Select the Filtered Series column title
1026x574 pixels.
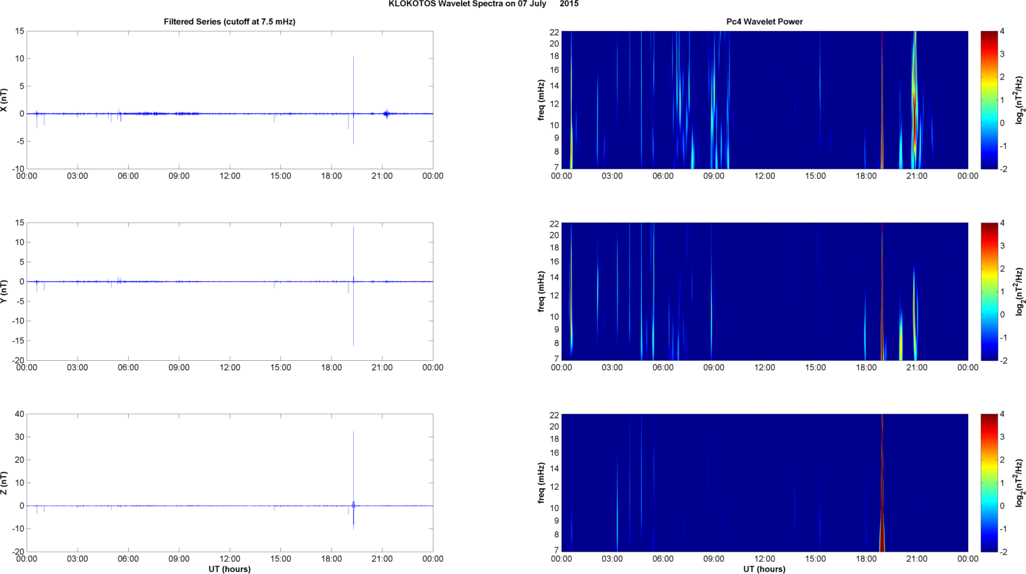[229, 22]
